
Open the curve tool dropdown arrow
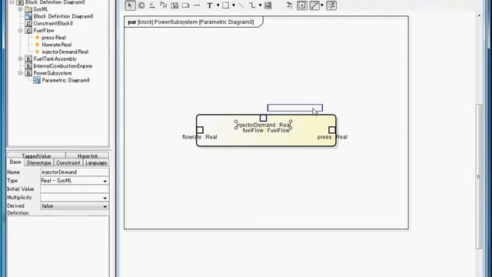260,5
